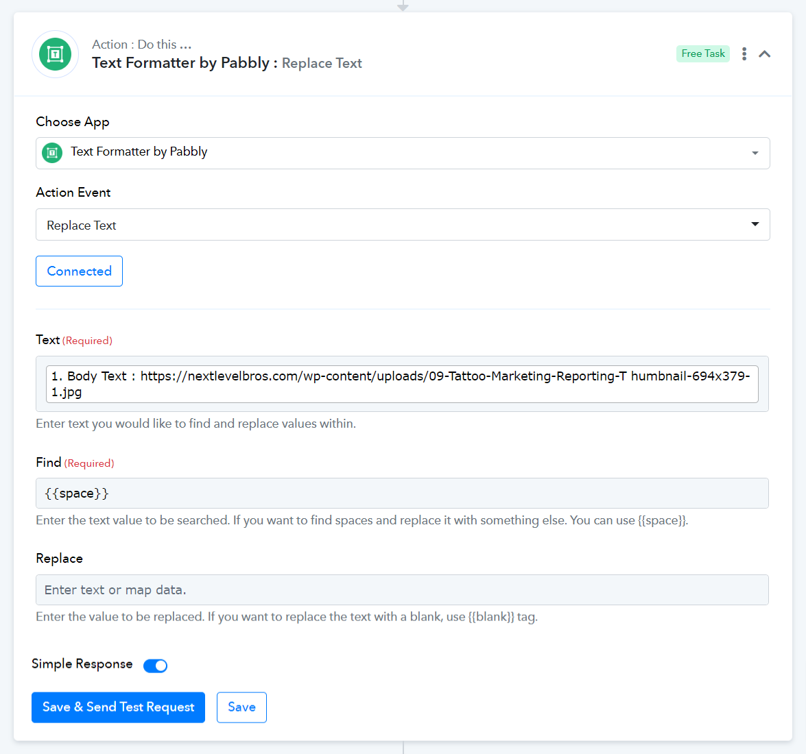Click the hint mentioning {{blank}} tag
This screenshot has height=754, width=806.
[x=287, y=617]
